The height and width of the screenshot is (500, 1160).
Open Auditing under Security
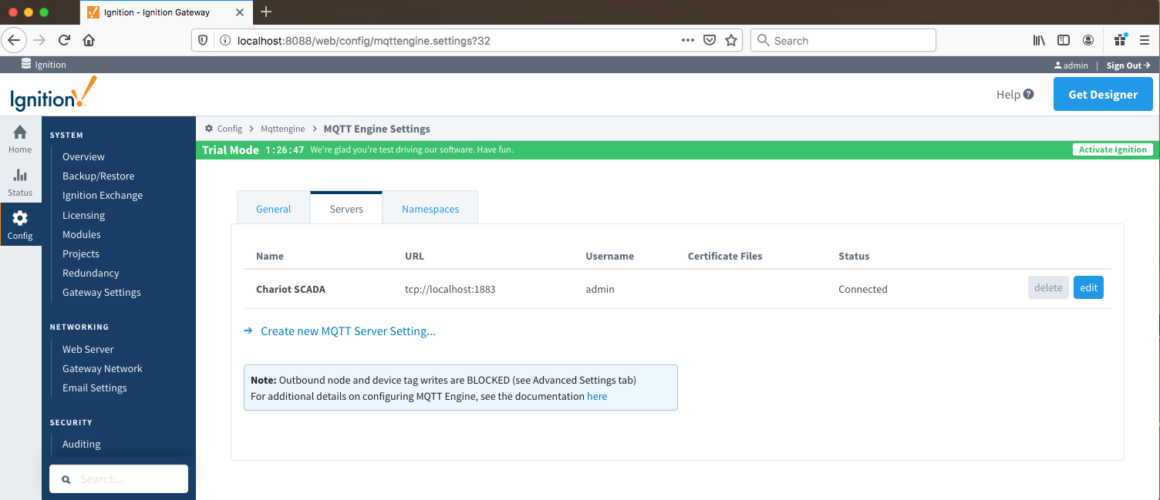coord(82,444)
